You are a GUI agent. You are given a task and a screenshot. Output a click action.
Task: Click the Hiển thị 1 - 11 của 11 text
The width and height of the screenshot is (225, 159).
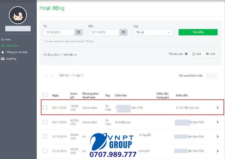tap(71, 76)
